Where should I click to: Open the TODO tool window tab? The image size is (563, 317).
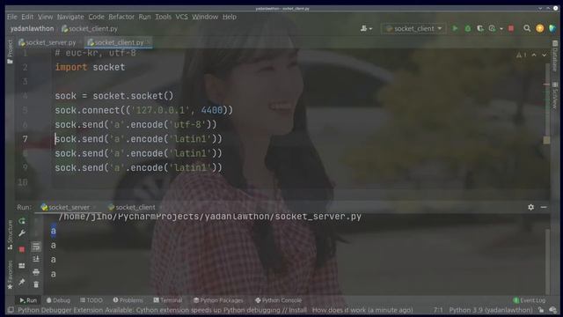[x=91, y=300]
